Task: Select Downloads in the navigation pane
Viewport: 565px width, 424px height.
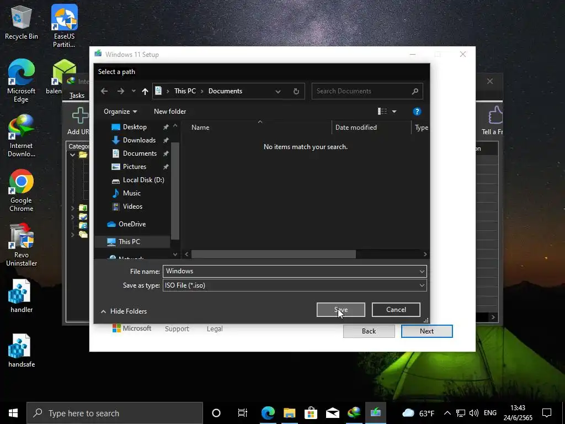Action: [138, 140]
